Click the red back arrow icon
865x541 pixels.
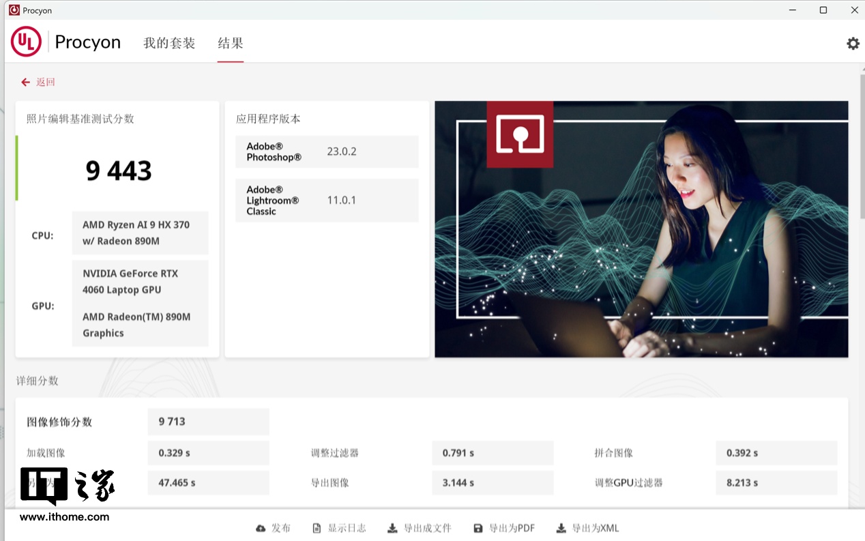pyautogui.click(x=25, y=83)
